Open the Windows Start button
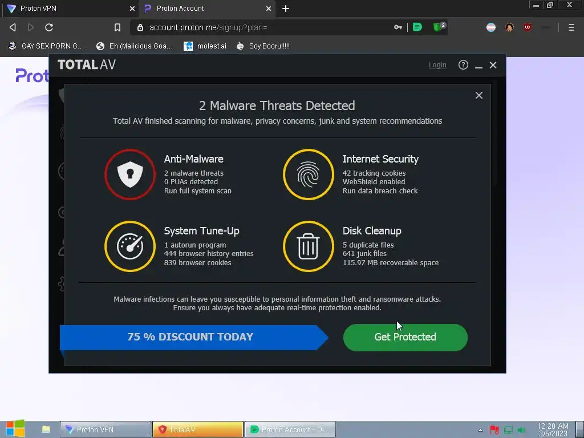This screenshot has width=584, height=438. pos(15,429)
